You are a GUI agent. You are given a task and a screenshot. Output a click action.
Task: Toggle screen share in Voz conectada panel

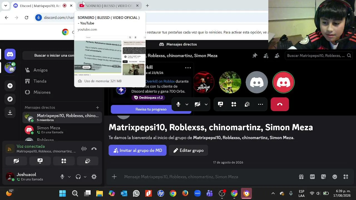point(40,161)
